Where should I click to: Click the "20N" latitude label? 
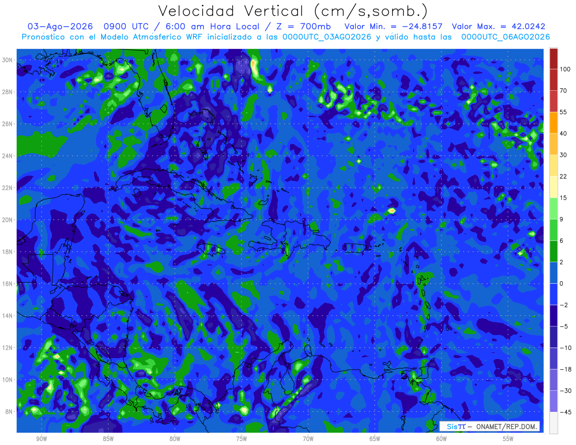[x=7, y=220]
